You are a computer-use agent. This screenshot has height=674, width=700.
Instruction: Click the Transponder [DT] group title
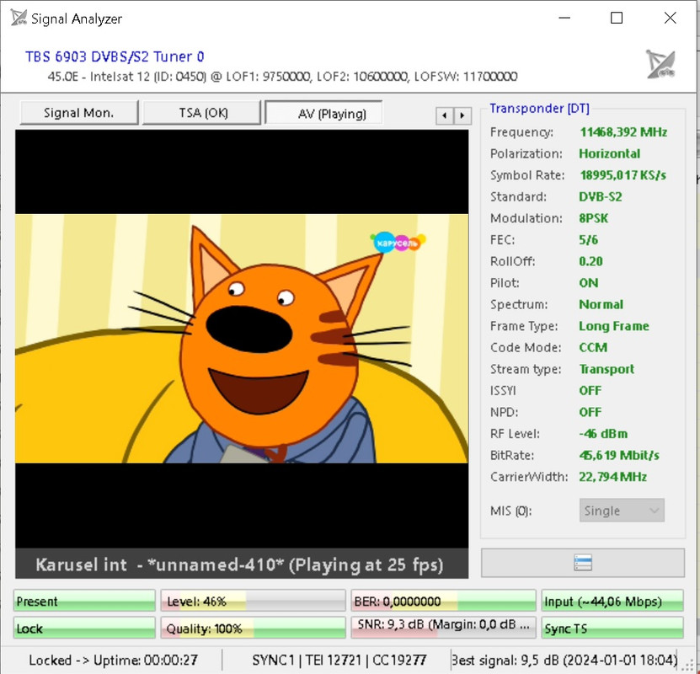click(539, 109)
